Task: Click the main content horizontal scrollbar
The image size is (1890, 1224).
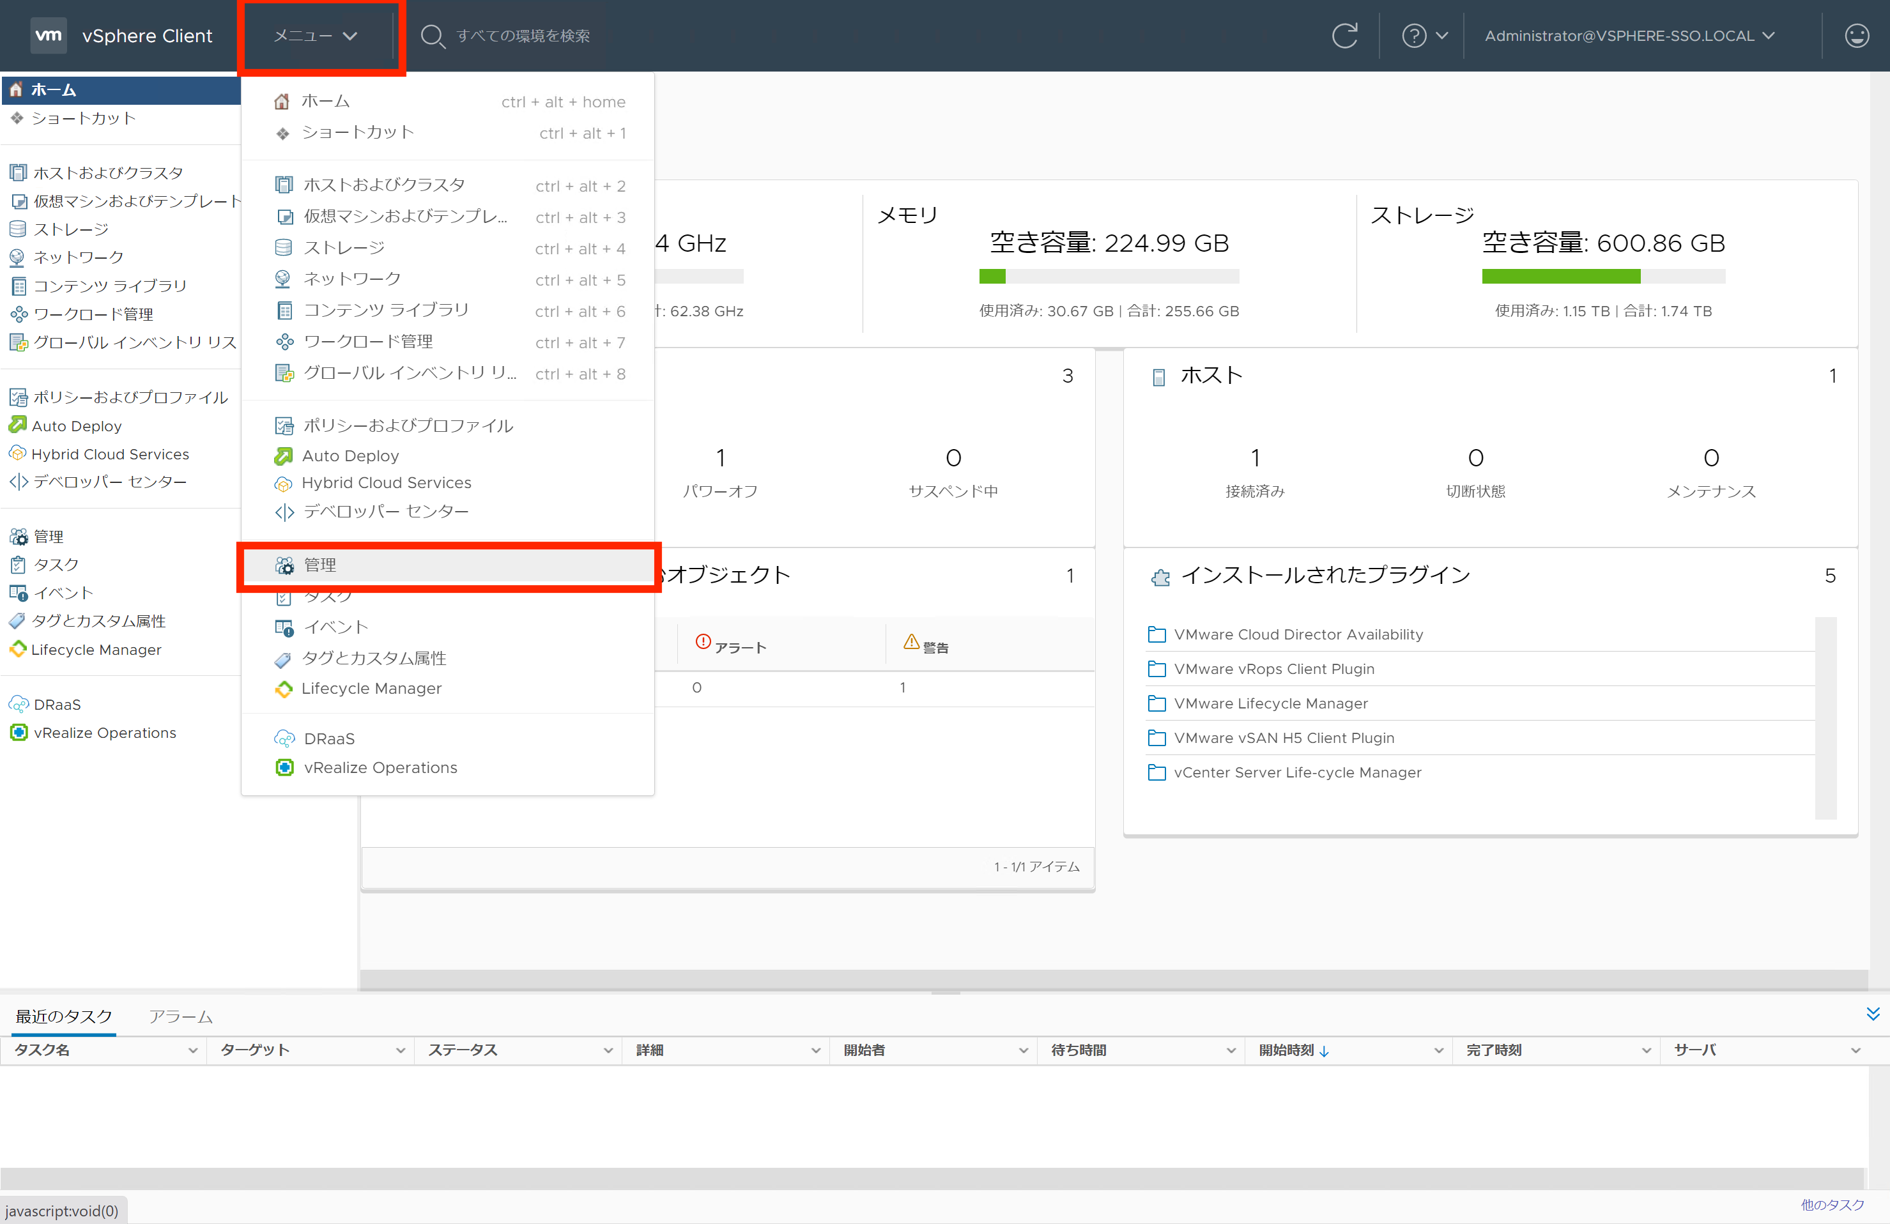Action: coord(1113,979)
